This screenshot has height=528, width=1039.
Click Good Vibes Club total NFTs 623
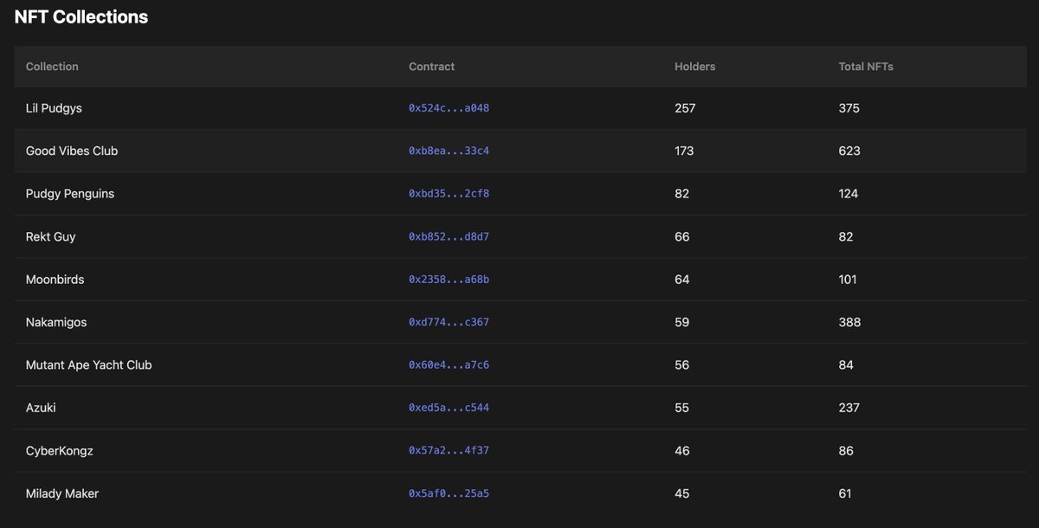click(849, 151)
